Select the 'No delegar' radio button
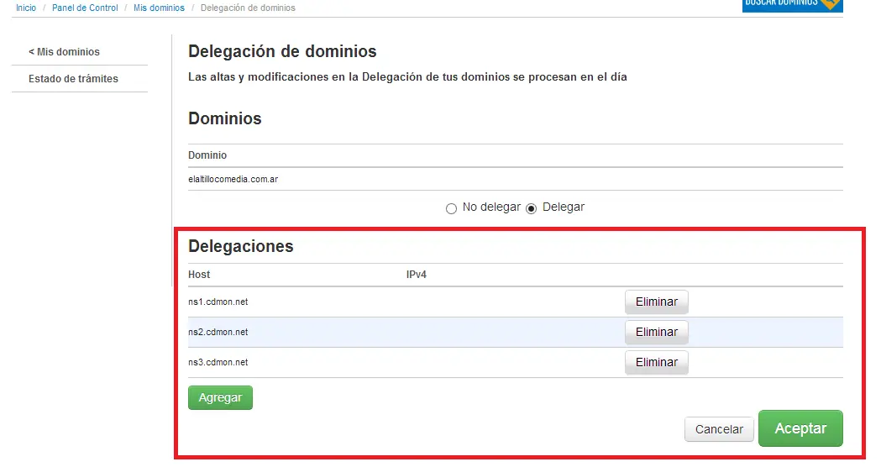The height and width of the screenshot is (467, 881). click(x=451, y=208)
